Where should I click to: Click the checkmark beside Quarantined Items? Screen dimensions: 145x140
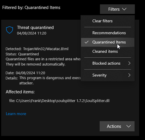coord(87,42)
